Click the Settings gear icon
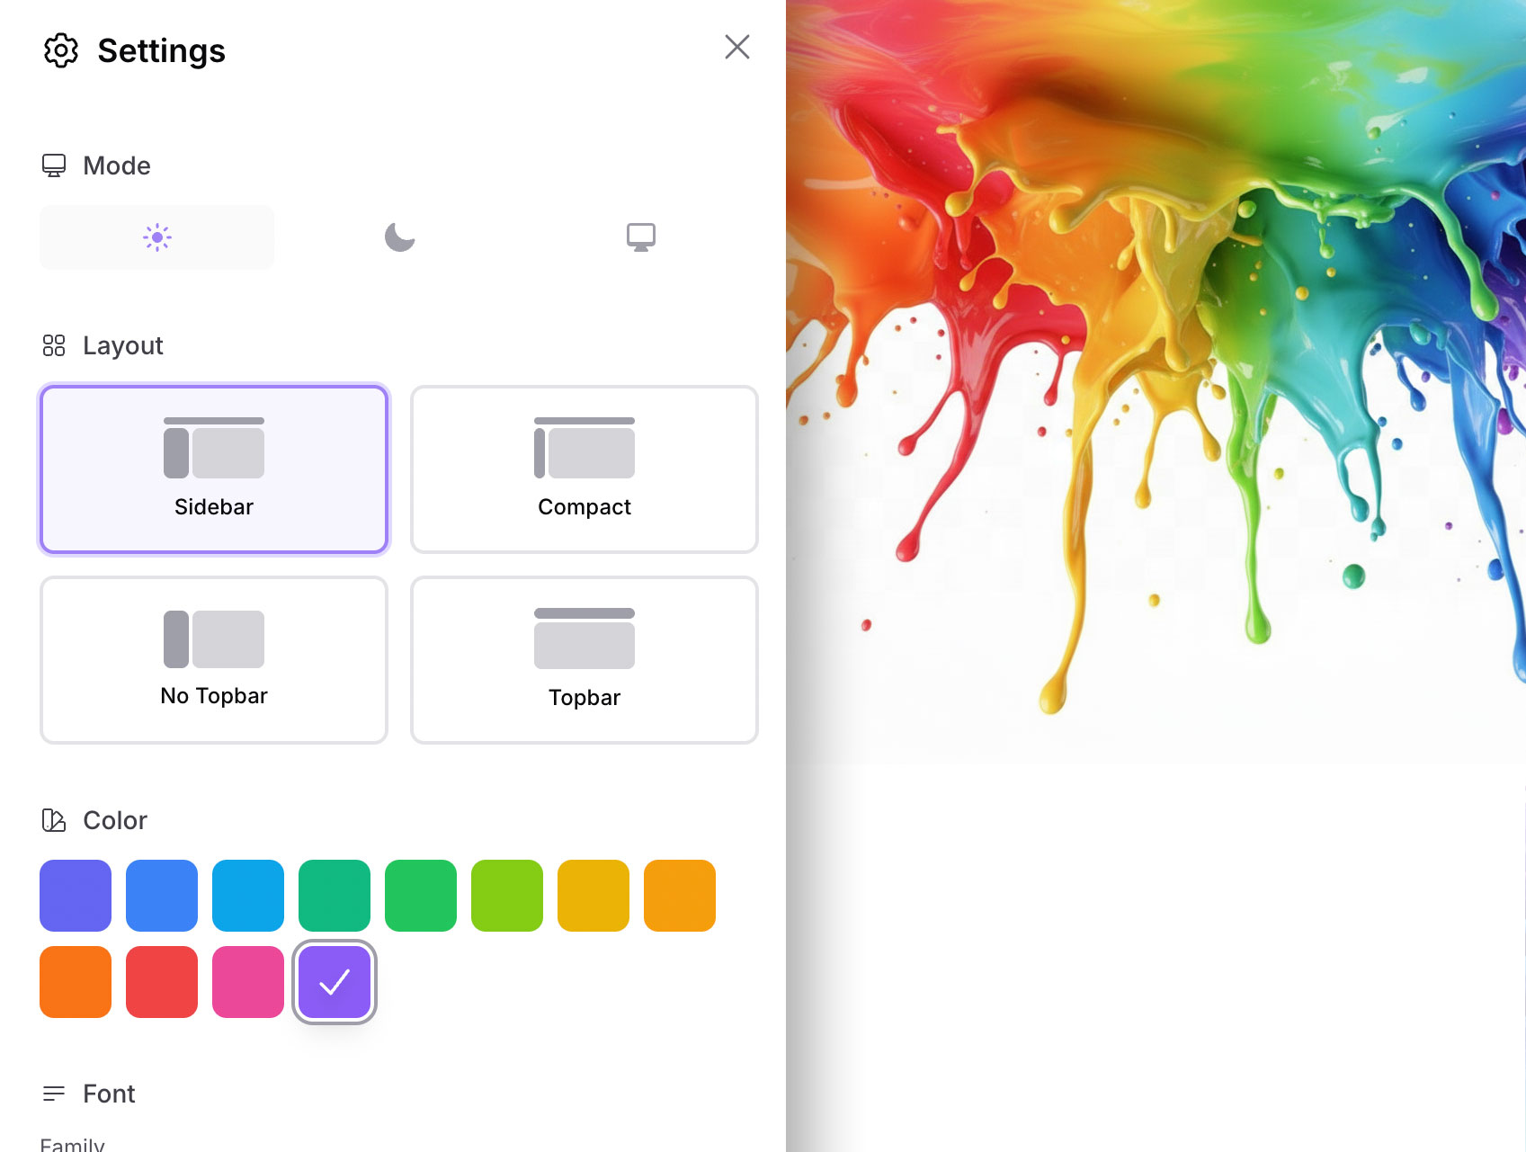Viewport: 1526px width, 1152px height. pos(61,50)
